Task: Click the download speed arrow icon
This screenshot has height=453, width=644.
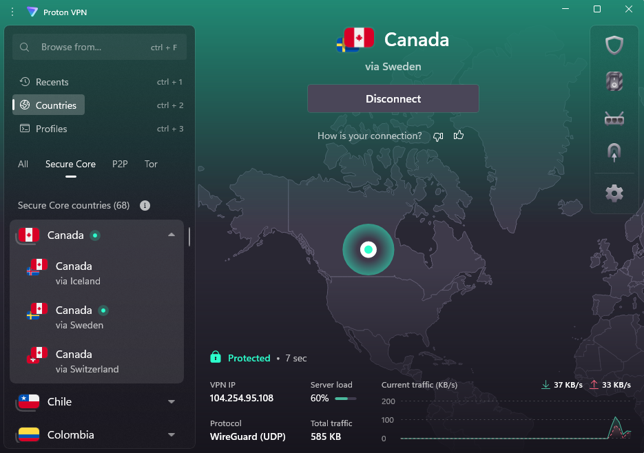Action: [546, 385]
